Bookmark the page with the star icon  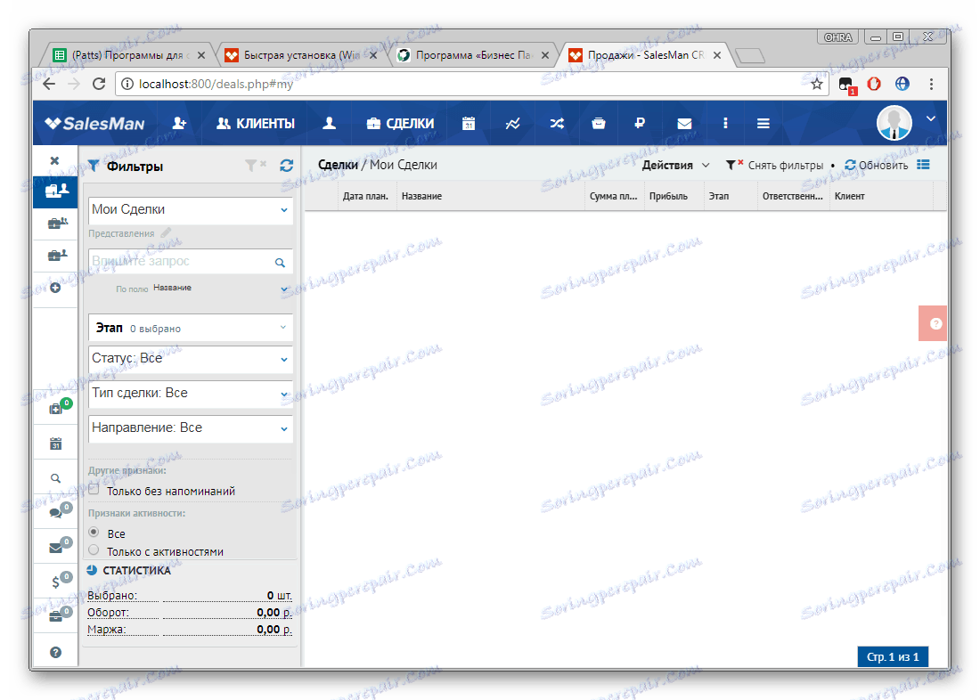click(817, 84)
